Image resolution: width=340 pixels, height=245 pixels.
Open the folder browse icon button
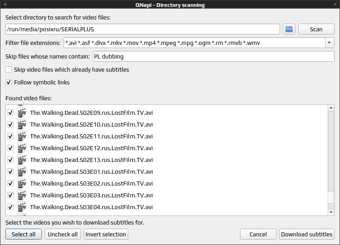pos(289,29)
